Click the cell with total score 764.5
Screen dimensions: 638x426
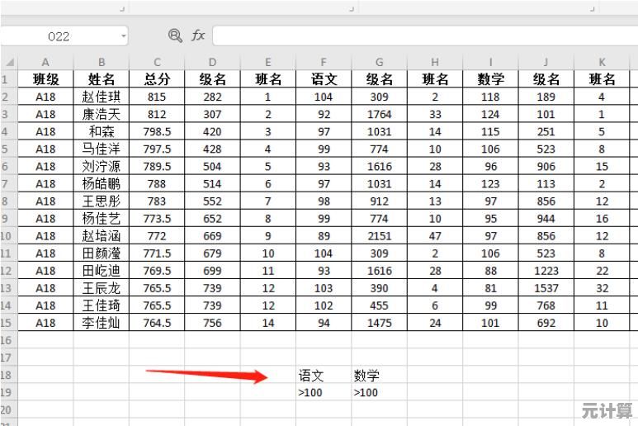coord(157,323)
